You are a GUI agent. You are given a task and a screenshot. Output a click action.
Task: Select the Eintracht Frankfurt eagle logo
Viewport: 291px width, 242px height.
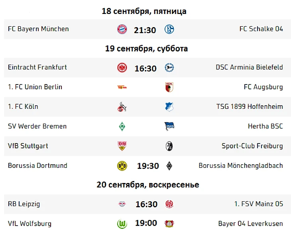point(122,67)
